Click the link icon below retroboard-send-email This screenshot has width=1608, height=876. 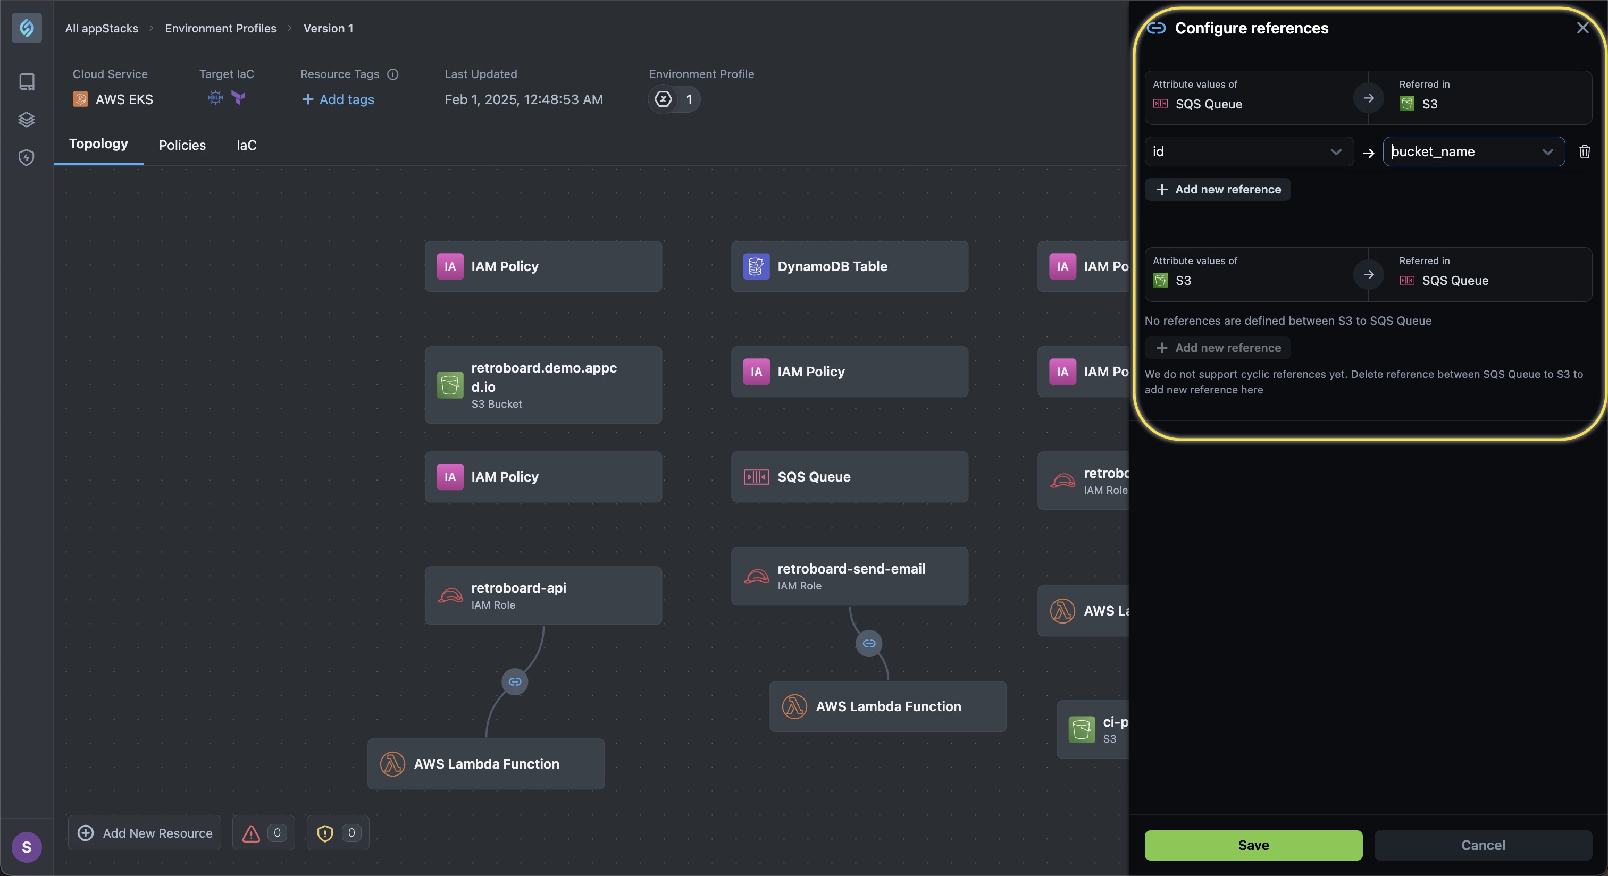(x=869, y=643)
